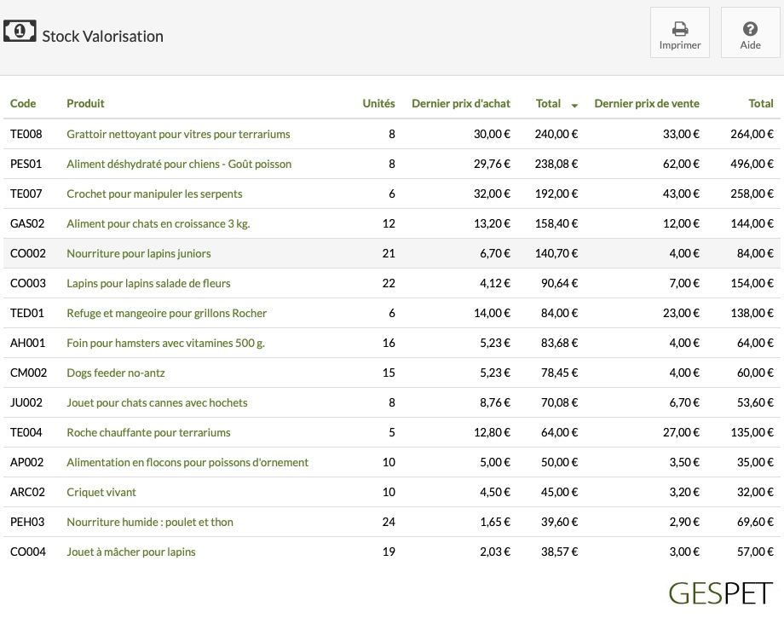Open Aliment déshydraté pour chiens product

(179, 164)
